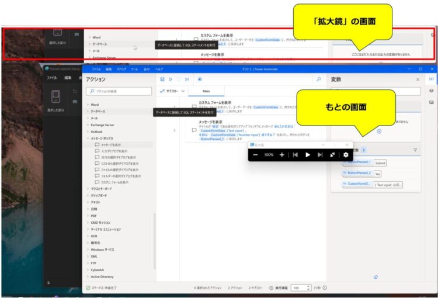
Task: Select the ButtonPressed_2 variable
Action: click(x=357, y=173)
